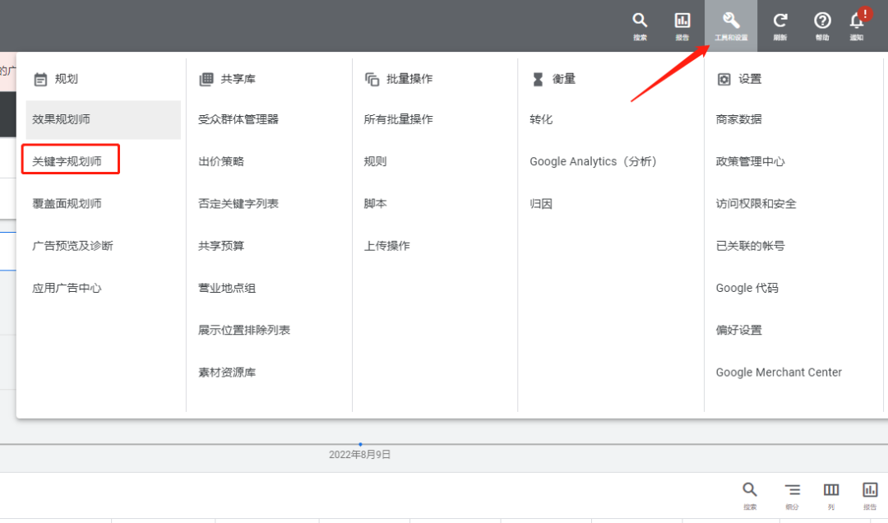Open Google Merchant Center link
Screen dimensions: 888x523
tap(779, 372)
